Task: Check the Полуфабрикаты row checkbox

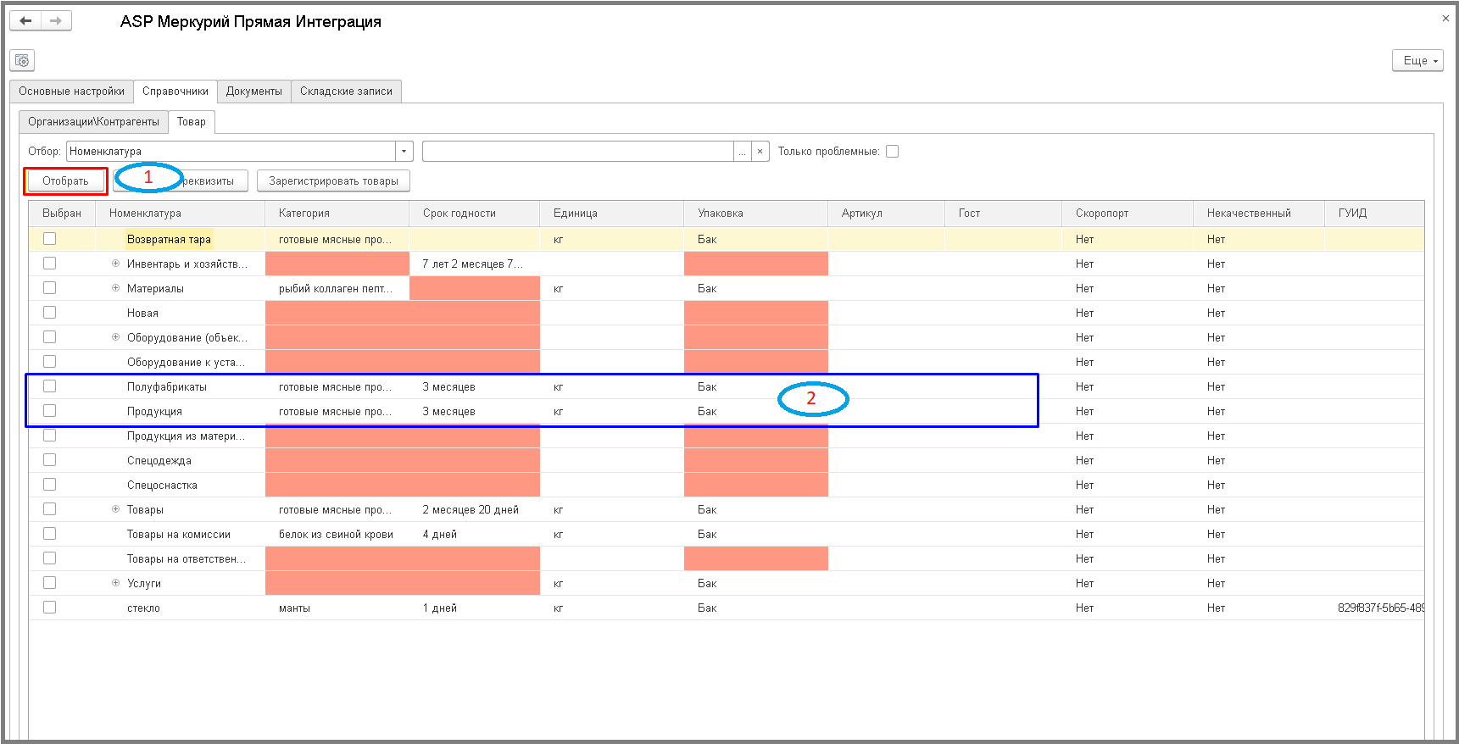Action: coord(50,386)
